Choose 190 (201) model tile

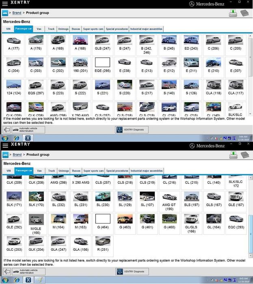pos(80,67)
